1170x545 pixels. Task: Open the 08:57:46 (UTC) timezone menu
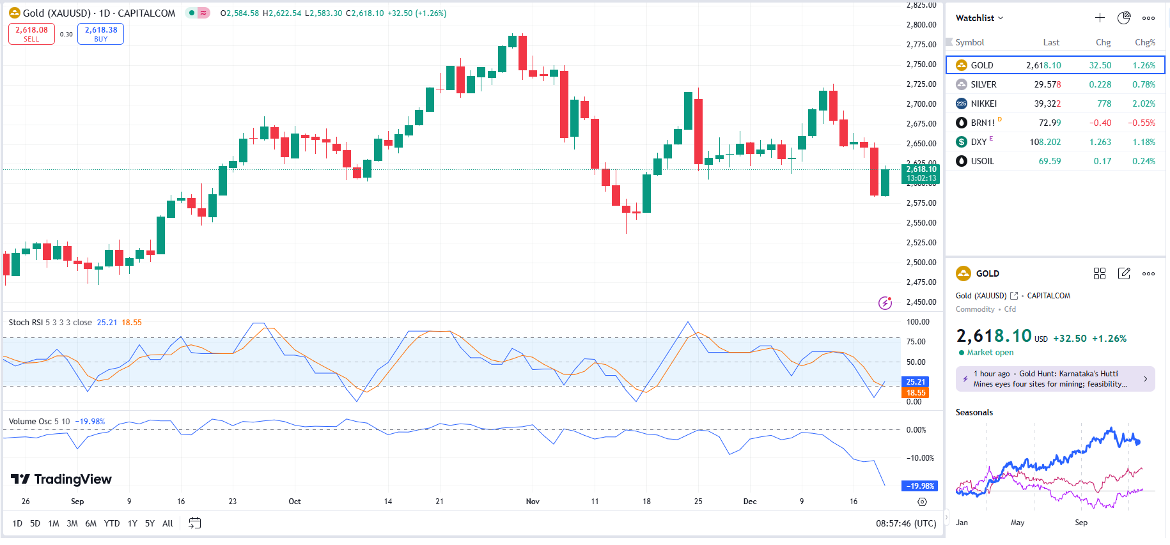(905, 523)
